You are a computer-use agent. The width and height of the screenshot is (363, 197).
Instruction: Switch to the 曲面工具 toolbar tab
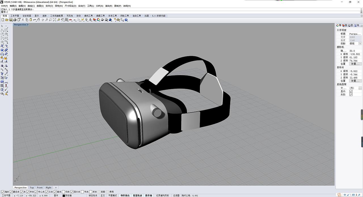click(x=101, y=16)
